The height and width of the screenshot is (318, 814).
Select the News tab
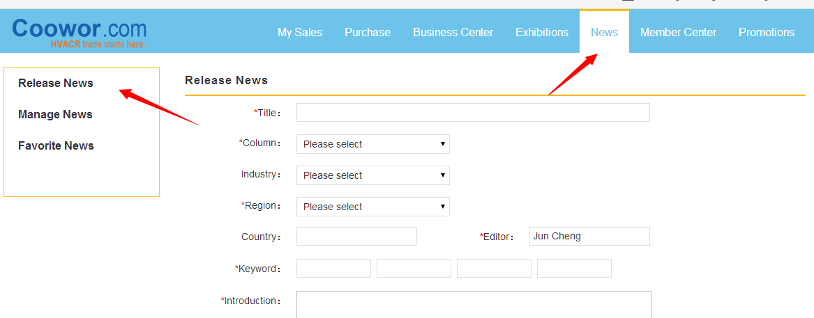coord(604,32)
